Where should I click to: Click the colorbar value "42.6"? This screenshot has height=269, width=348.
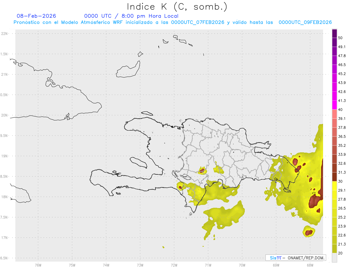point(342,92)
